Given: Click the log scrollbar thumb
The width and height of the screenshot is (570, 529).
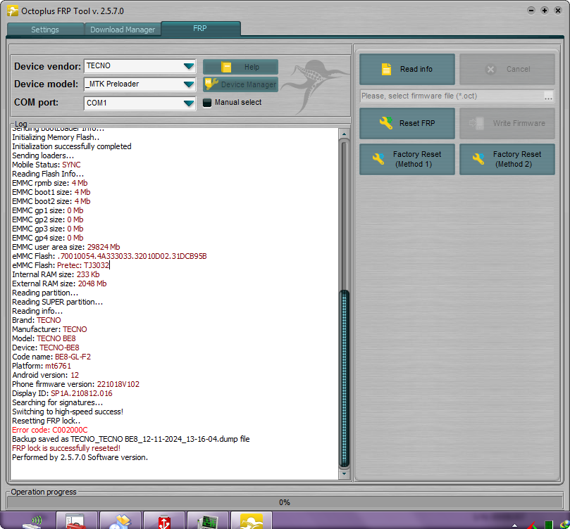Looking at the screenshot, I should coord(344,378).
